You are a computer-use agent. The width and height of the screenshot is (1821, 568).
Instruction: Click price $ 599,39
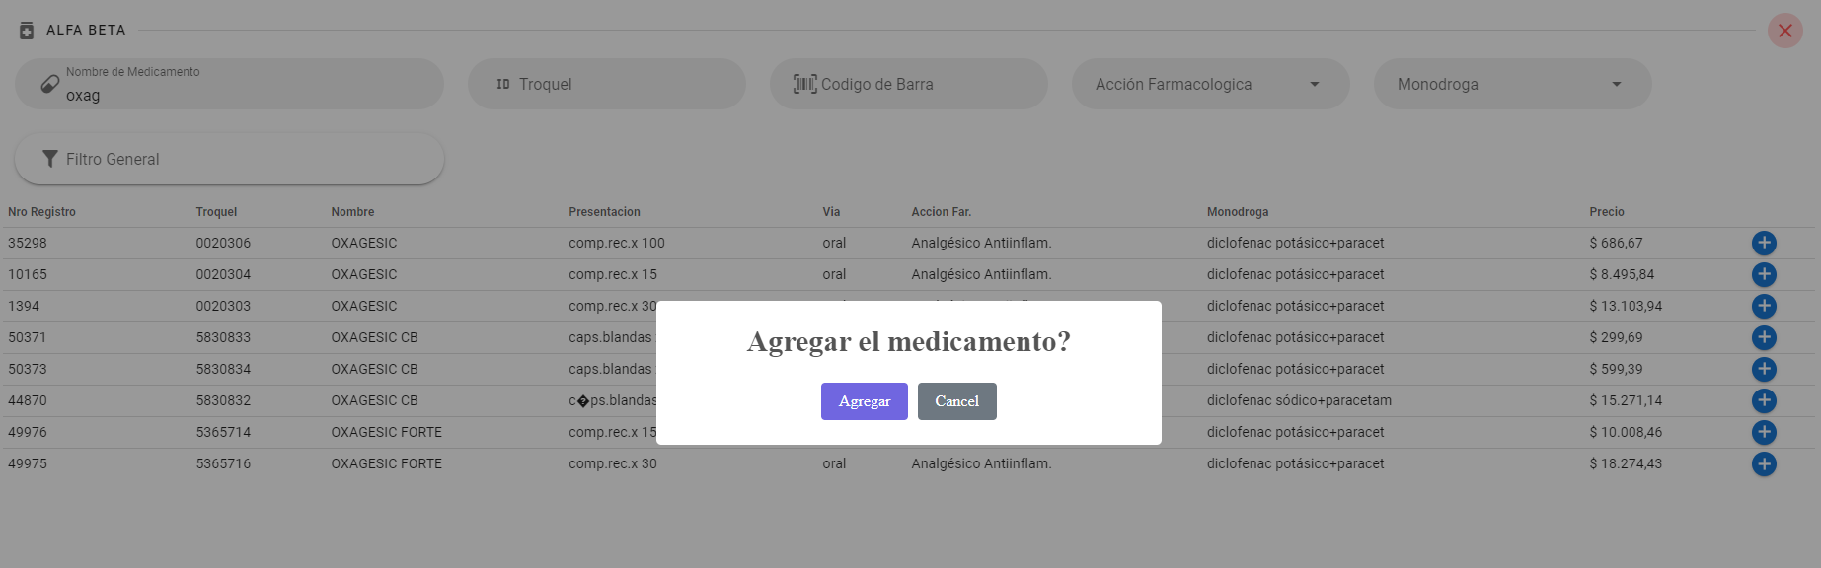coord(1616,369)
